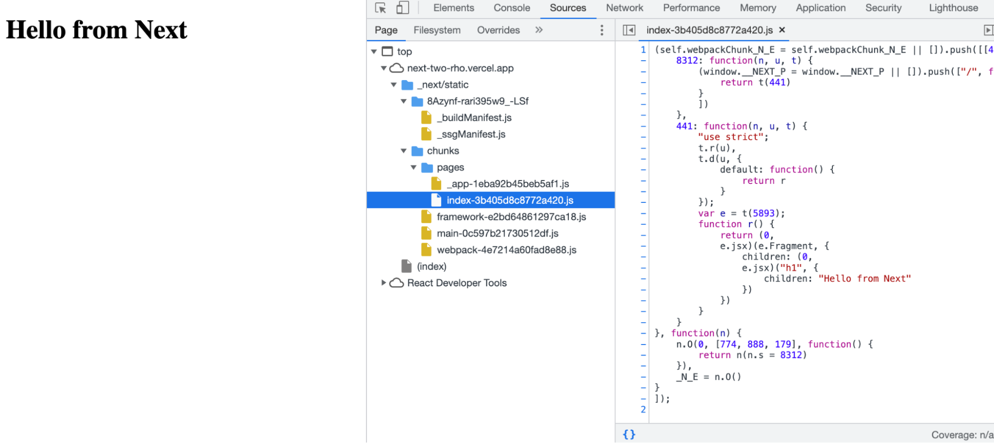The width and height of the screenshot is (994, 443).
Task: Activate the inspect element picker icon
Action: (380, 8)
